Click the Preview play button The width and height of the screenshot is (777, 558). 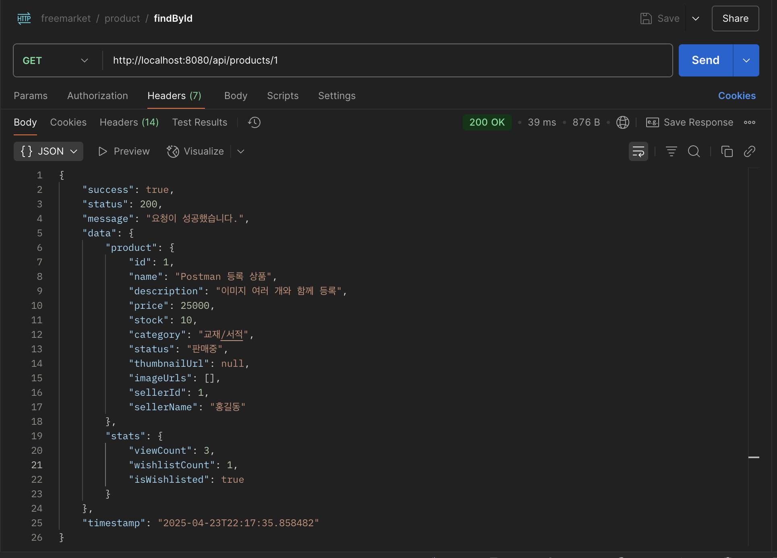[x=103, y=151]
